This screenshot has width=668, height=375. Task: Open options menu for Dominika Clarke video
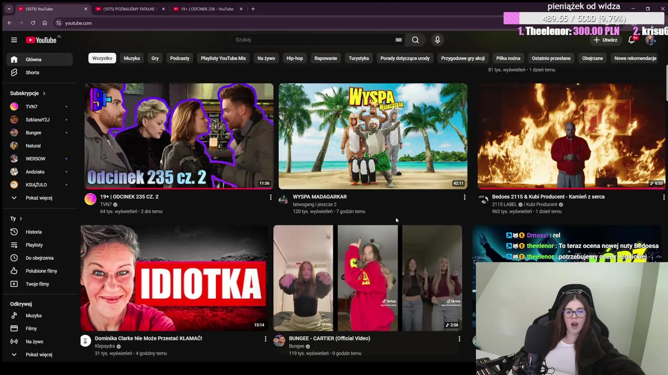[265, 339]
